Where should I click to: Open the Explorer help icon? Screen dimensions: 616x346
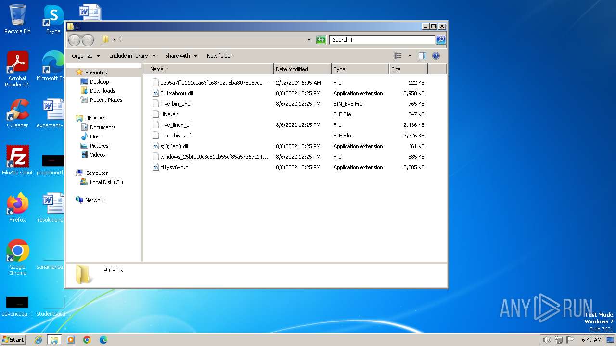[x=436, y=56]
